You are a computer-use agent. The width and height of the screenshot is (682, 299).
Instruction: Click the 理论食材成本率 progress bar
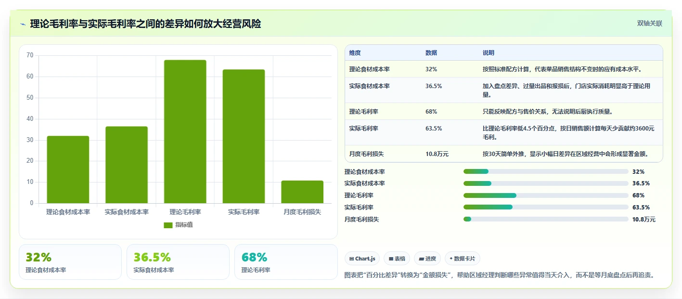[x=546, y=171]
